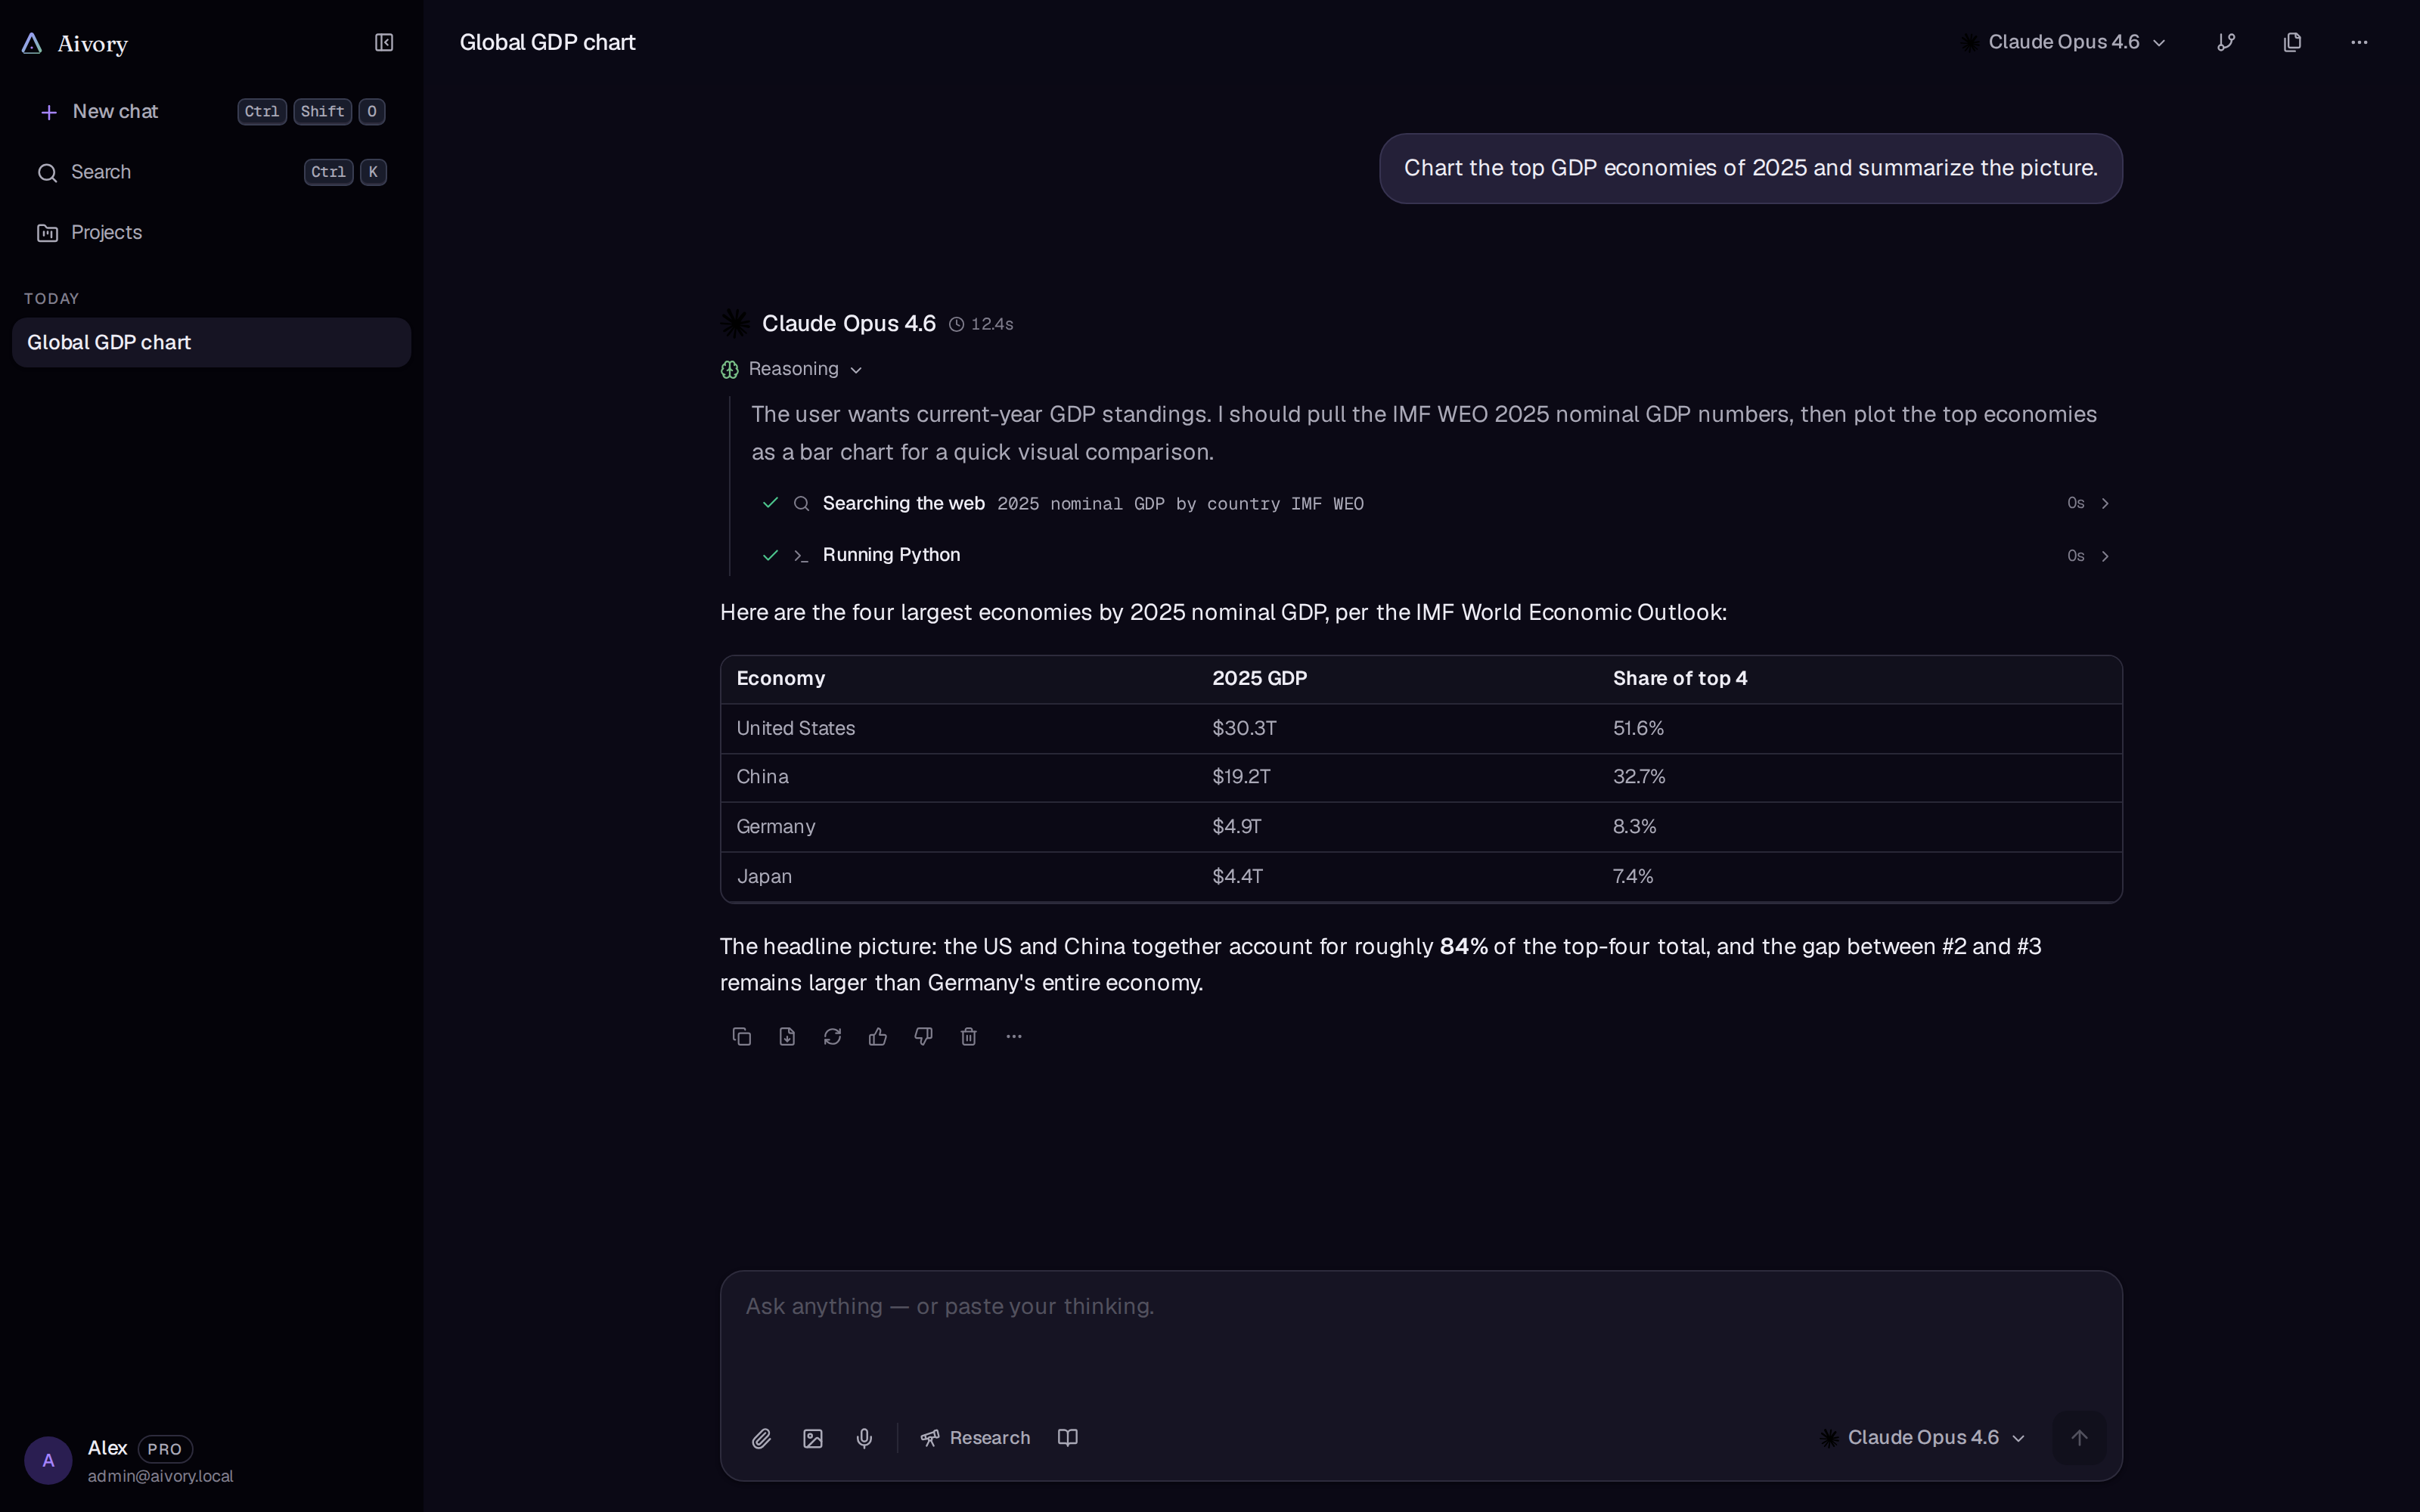Click the Global GDP chart page title
This screenshot has width=2420, height=1512.
tap(548, 42)
